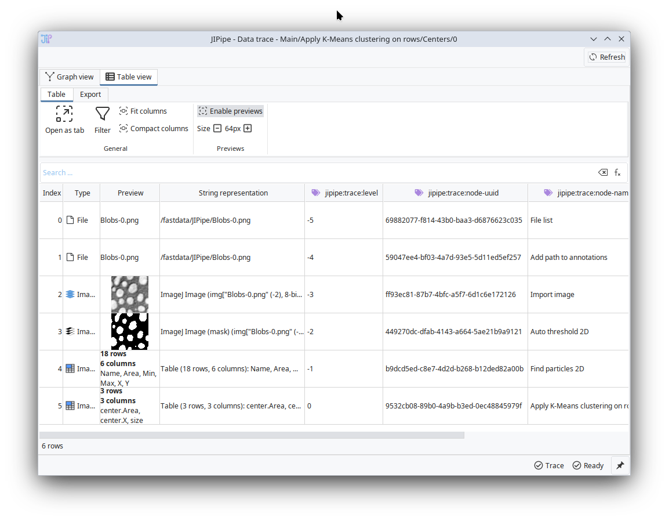The width and height of the screenshot is (669, 521).
Task: Click the Ready status indicator
Action: pyautogui.click(x=588, y=465)
